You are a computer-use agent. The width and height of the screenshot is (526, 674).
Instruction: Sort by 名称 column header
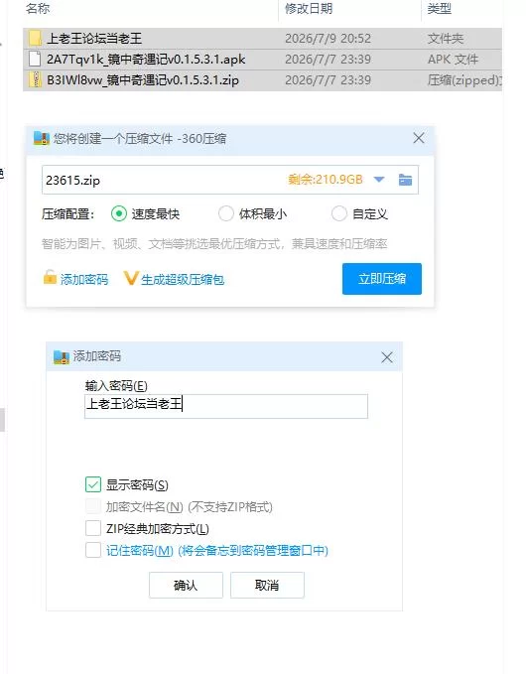(38, 8)
